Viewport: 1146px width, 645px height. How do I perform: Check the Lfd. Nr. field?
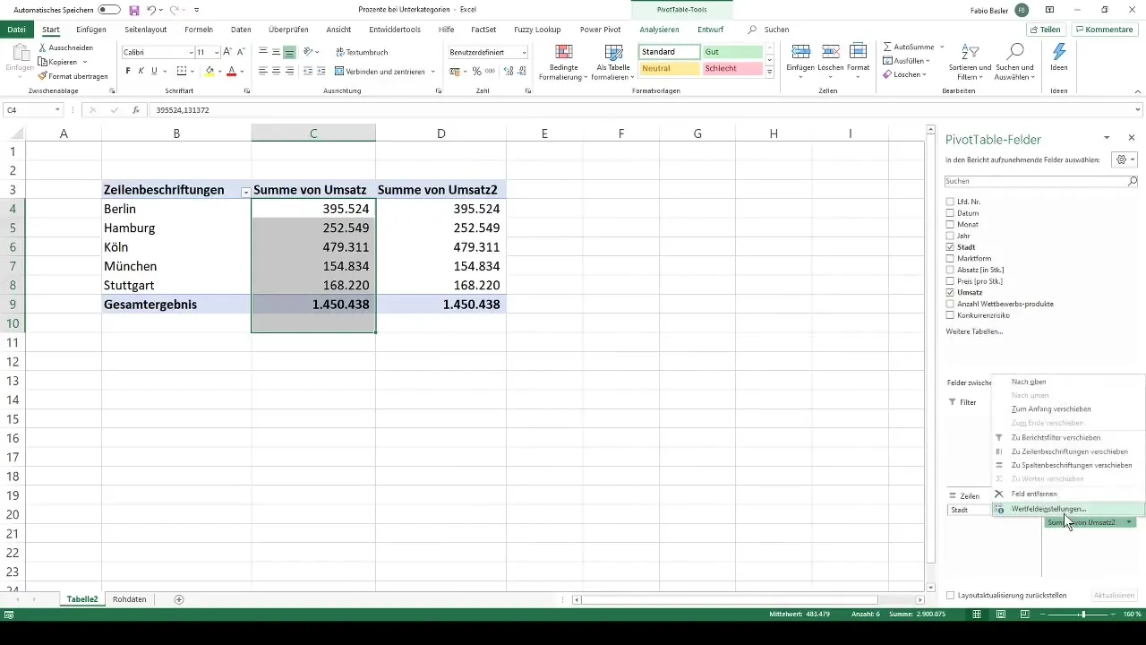pos(950,202)
